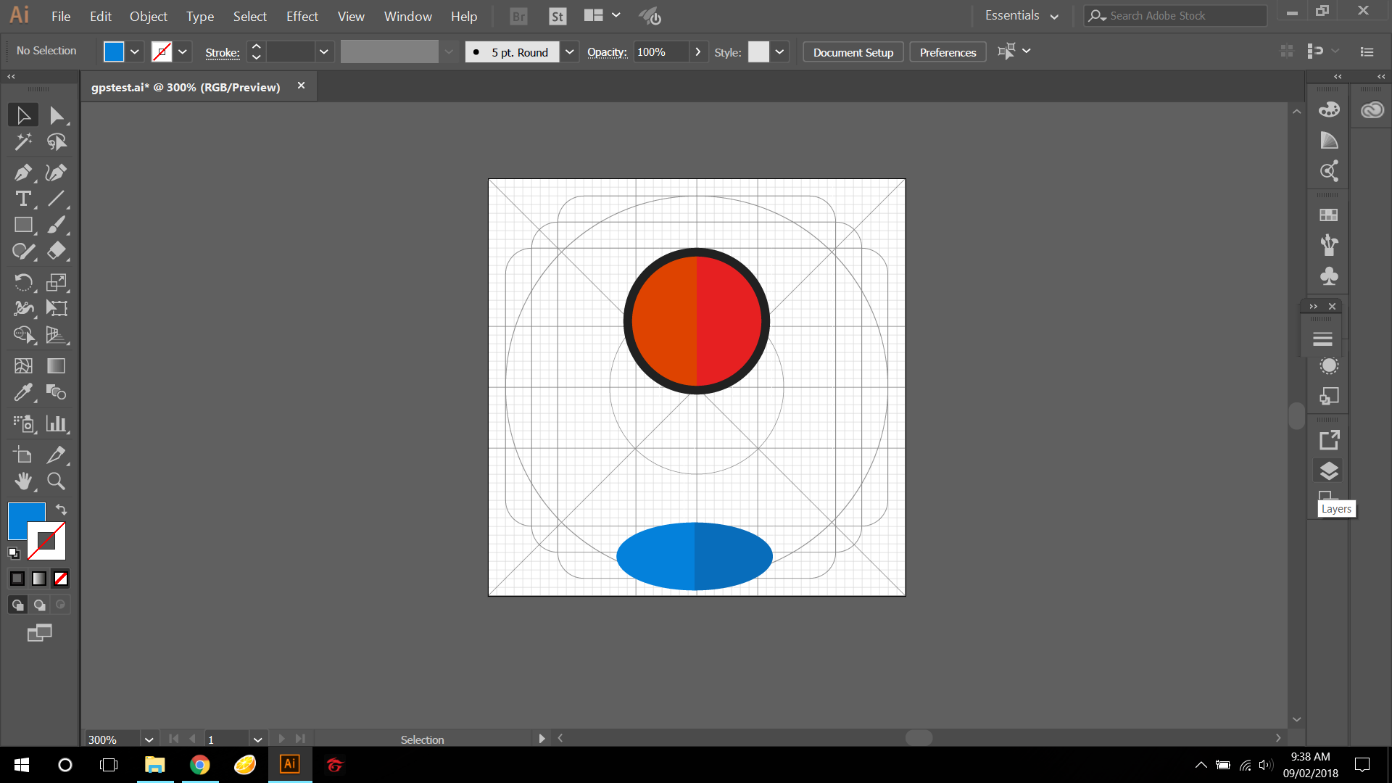Switch fill type to Gradient
Image resolution: width=1392 pixels, height=783 pixels.
pos(38,578)
